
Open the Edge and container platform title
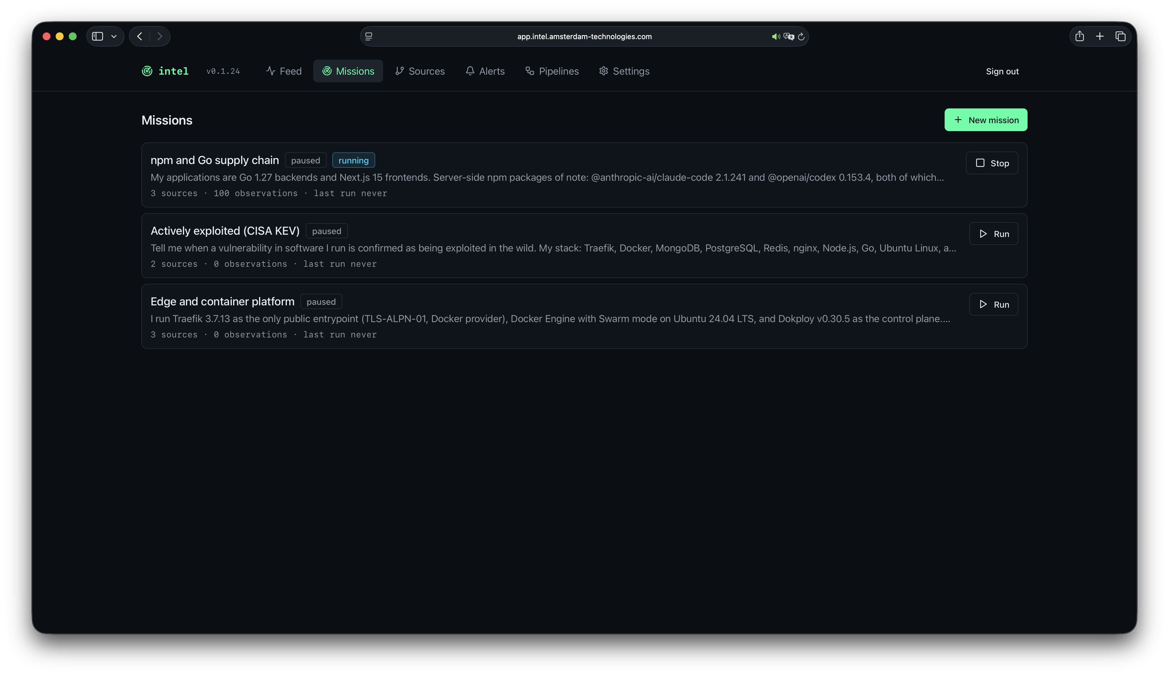tap(223, 302)
